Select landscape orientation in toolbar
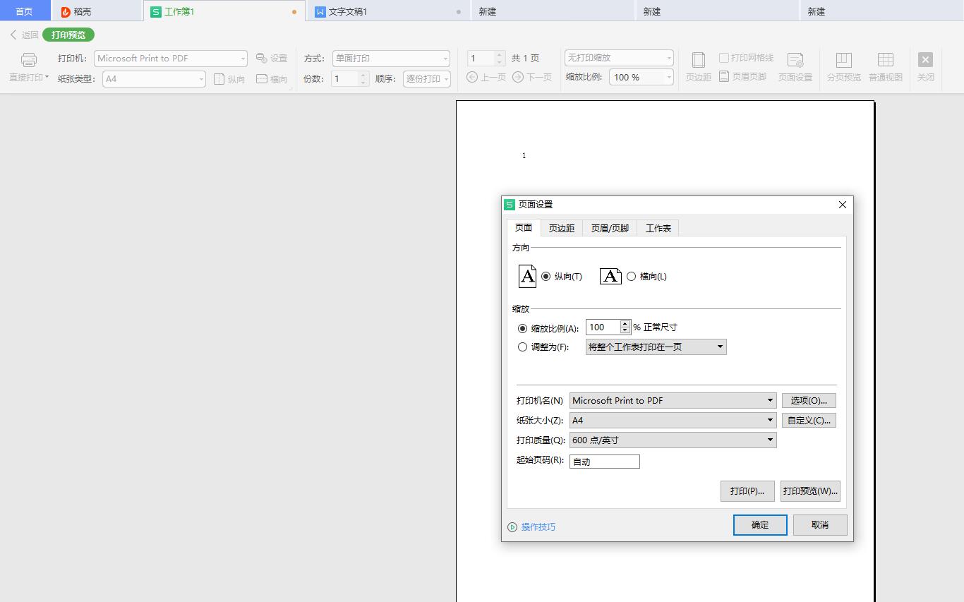This screenshot has width=964, height=602. (x=272, y=79)
